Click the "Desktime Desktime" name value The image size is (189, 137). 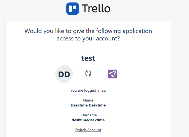tap(88, 105)
